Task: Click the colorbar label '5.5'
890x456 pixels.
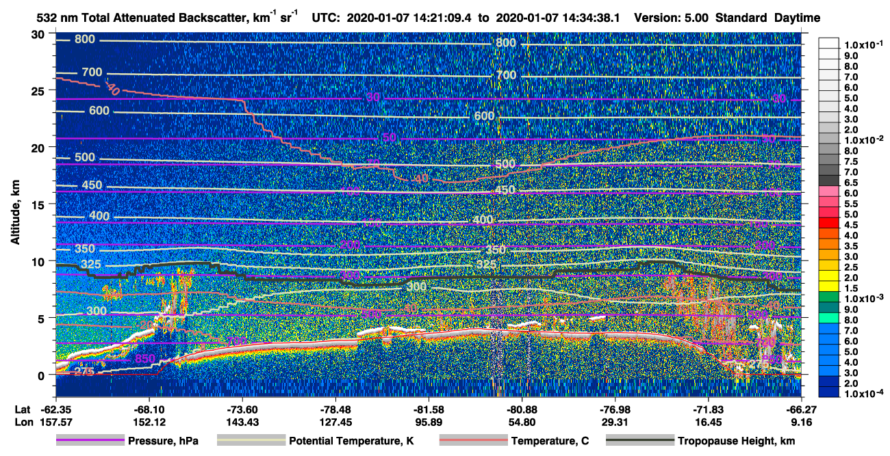Action: 851,204
